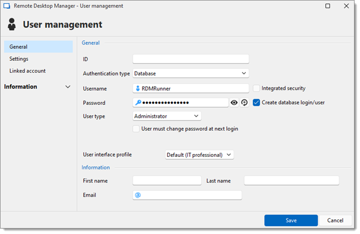Screen dimensions: 360x234
Task: Click the User interface profile label
Action: 107,155
